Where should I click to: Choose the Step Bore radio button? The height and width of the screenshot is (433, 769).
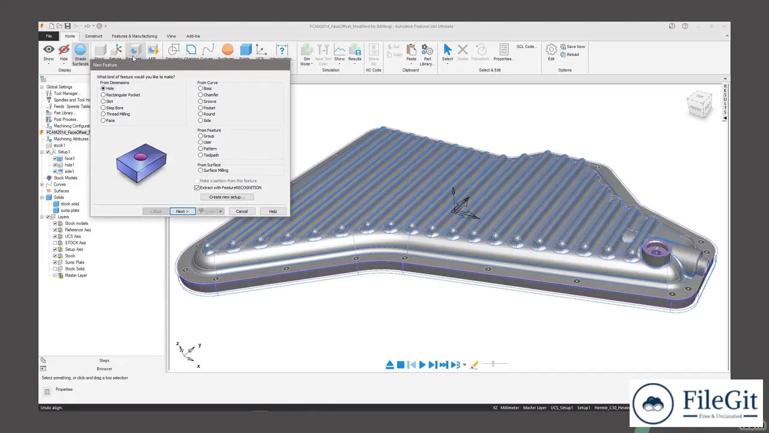[103, 108]
